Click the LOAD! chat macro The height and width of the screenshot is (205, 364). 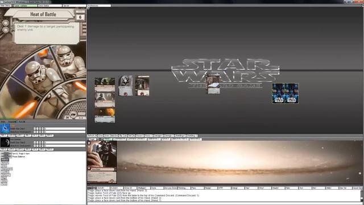pos(117,188)
